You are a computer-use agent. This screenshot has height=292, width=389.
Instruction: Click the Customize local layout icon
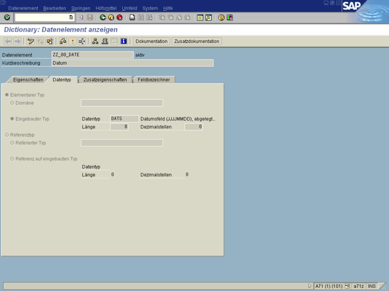pos(228,17)
